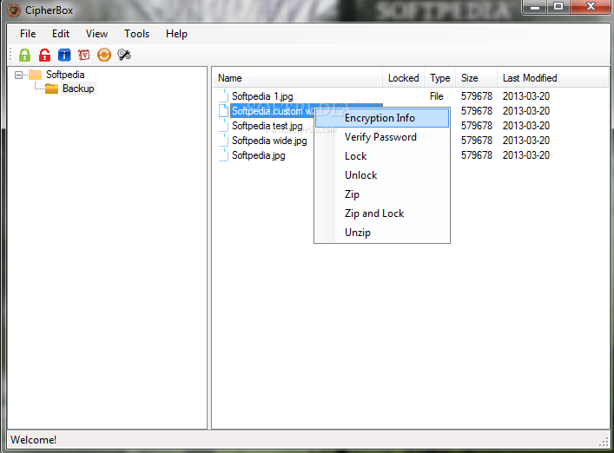The image size is (614, 453).
Task: Select the file Softpedia.jpg
Action: tap(259, 155)
